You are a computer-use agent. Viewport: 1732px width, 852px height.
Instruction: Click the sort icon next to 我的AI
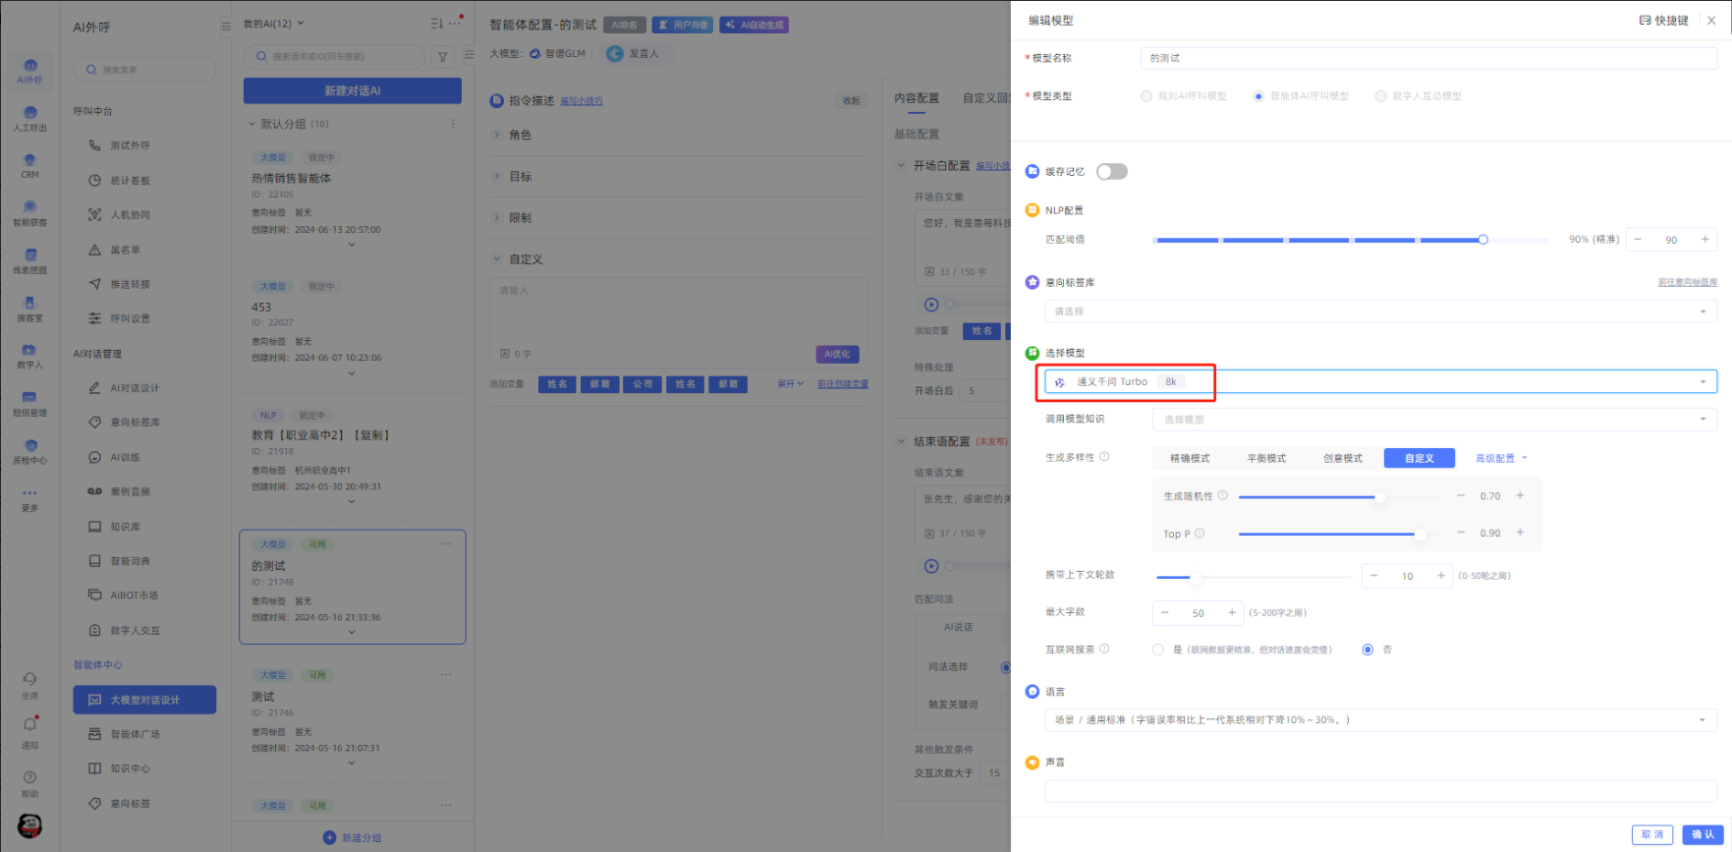coord(436,24)
